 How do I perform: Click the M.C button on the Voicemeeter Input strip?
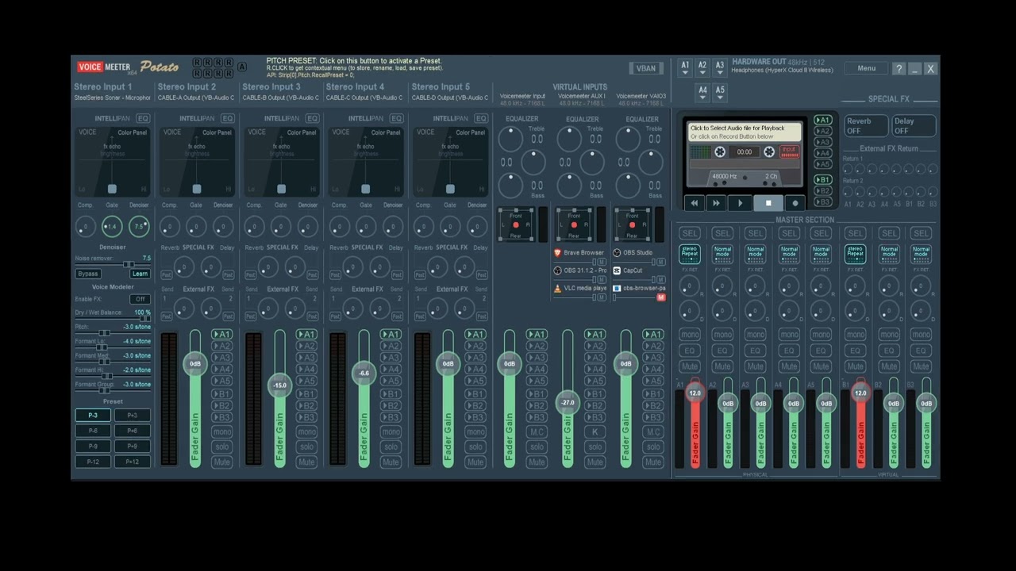(x=537, y=432)
